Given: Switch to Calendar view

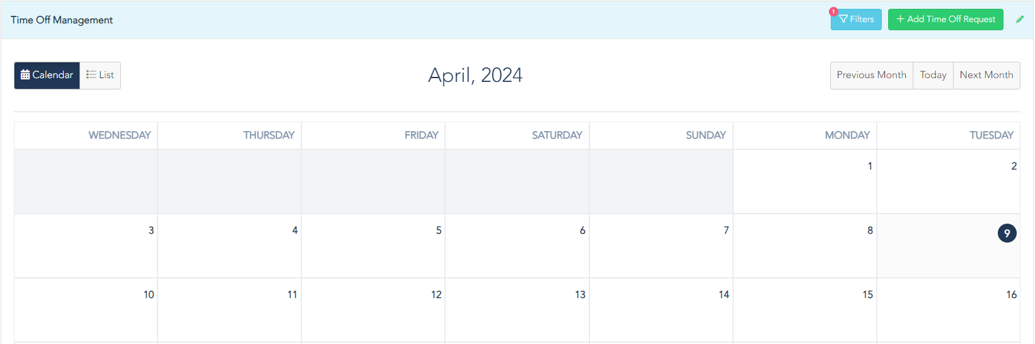Looking at the screenshot, I should pos(47,75).
